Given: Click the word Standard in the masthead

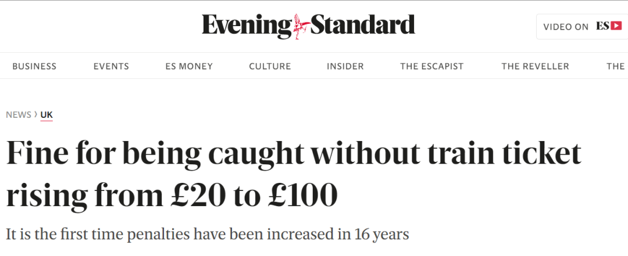Looking at the screenshot, I should click(362, 26).
